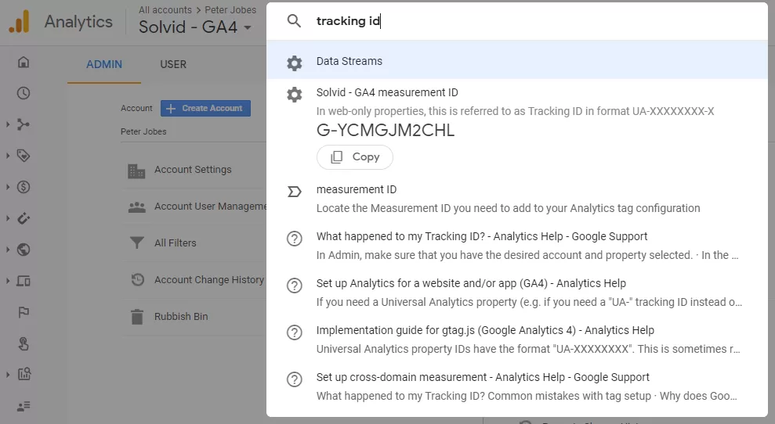Click the Account Settings building icon

(136, 171)
